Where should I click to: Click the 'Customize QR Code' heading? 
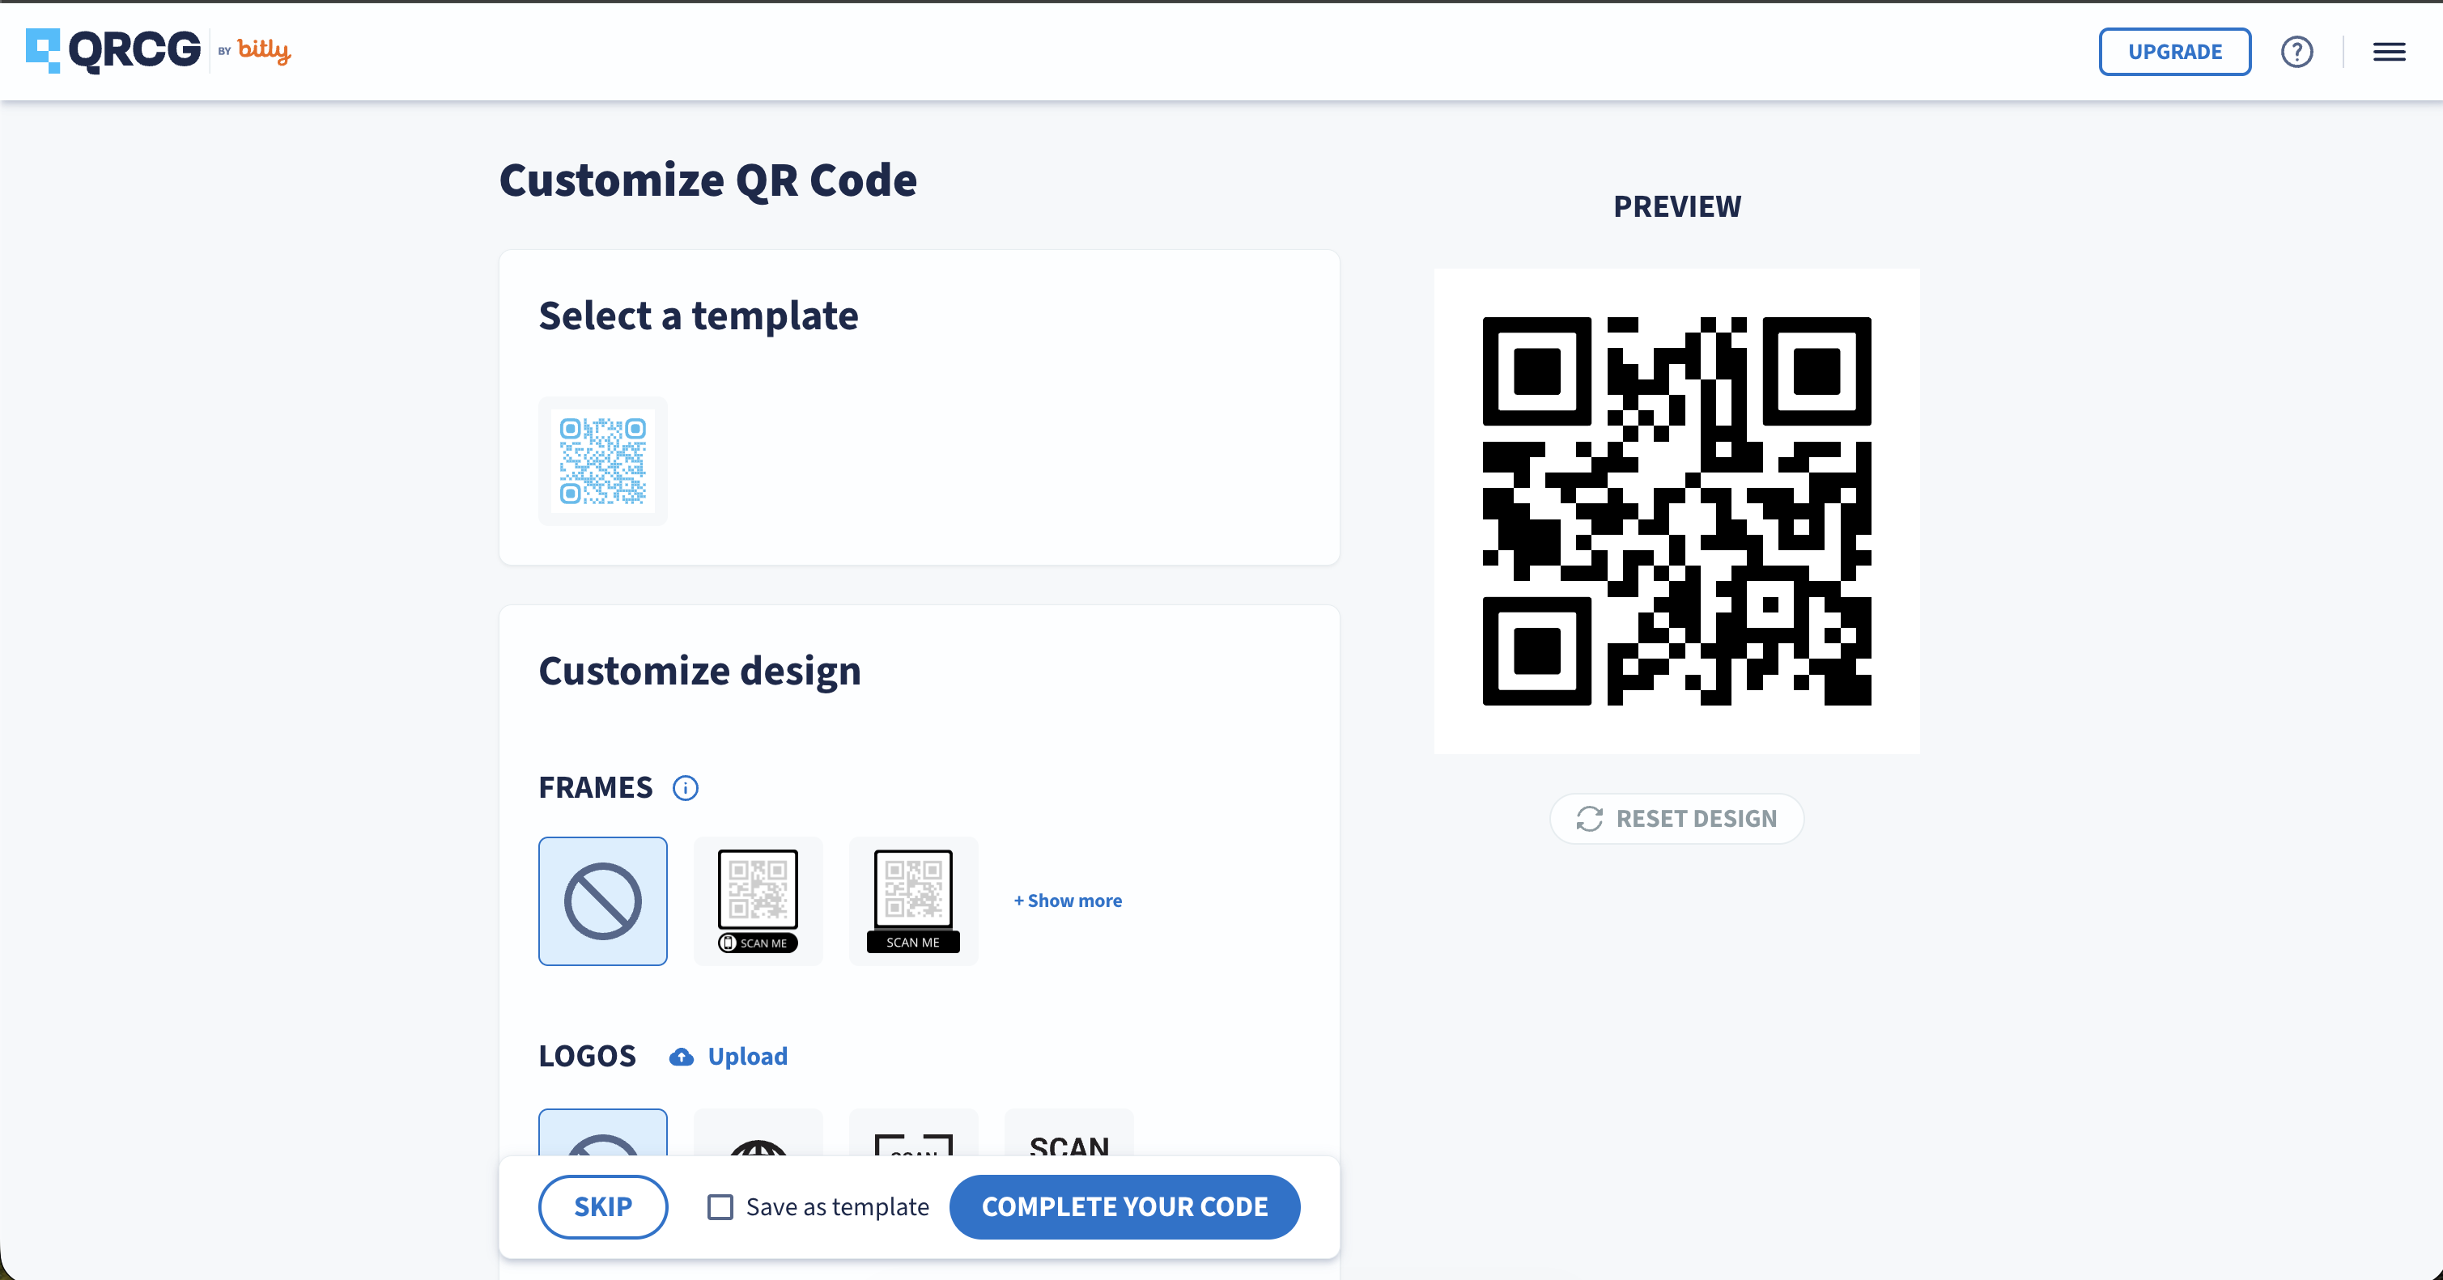[708, 180]
